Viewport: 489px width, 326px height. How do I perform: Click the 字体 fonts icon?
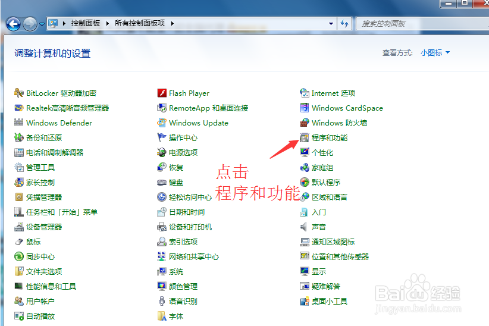coord(162,316)
